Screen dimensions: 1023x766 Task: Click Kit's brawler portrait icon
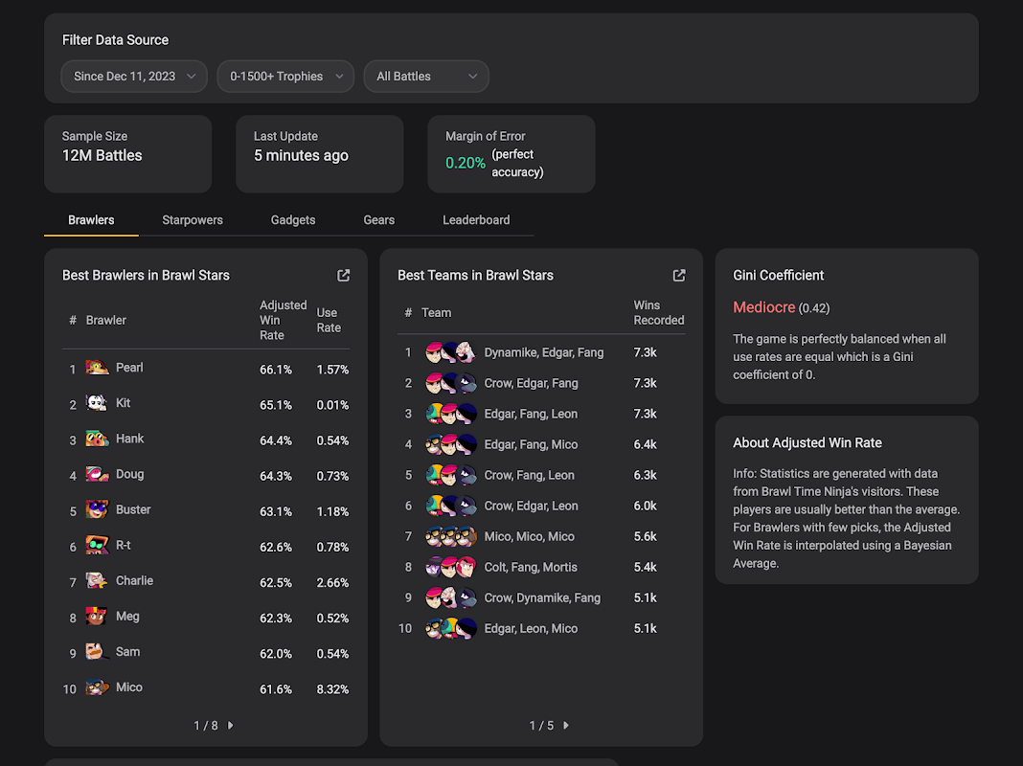coord(97,403)
